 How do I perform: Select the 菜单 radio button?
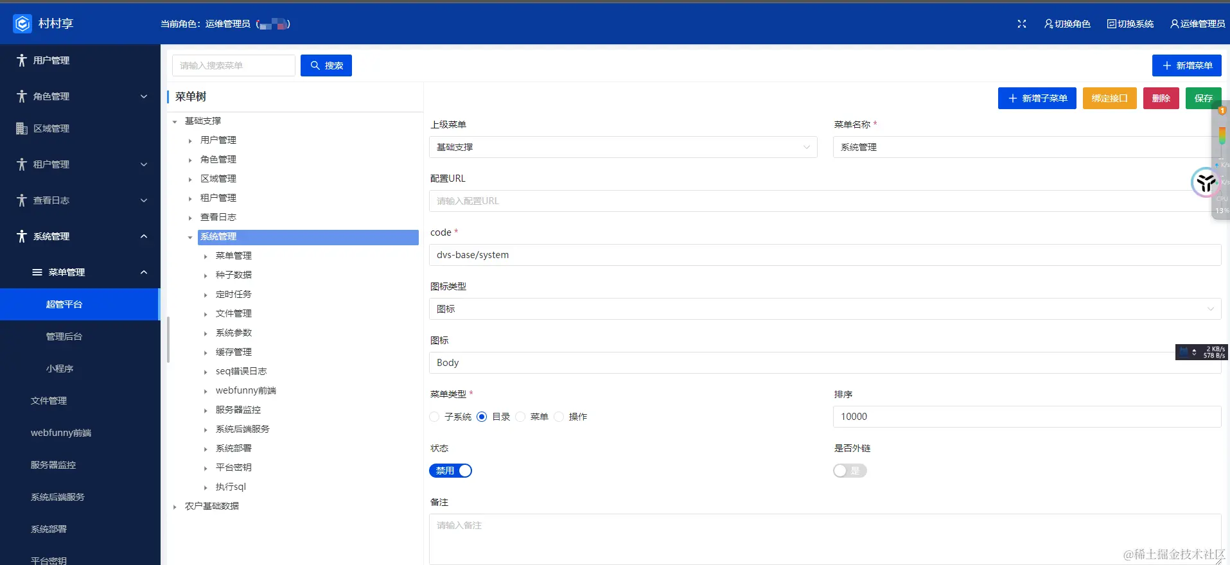pos(520,417)
